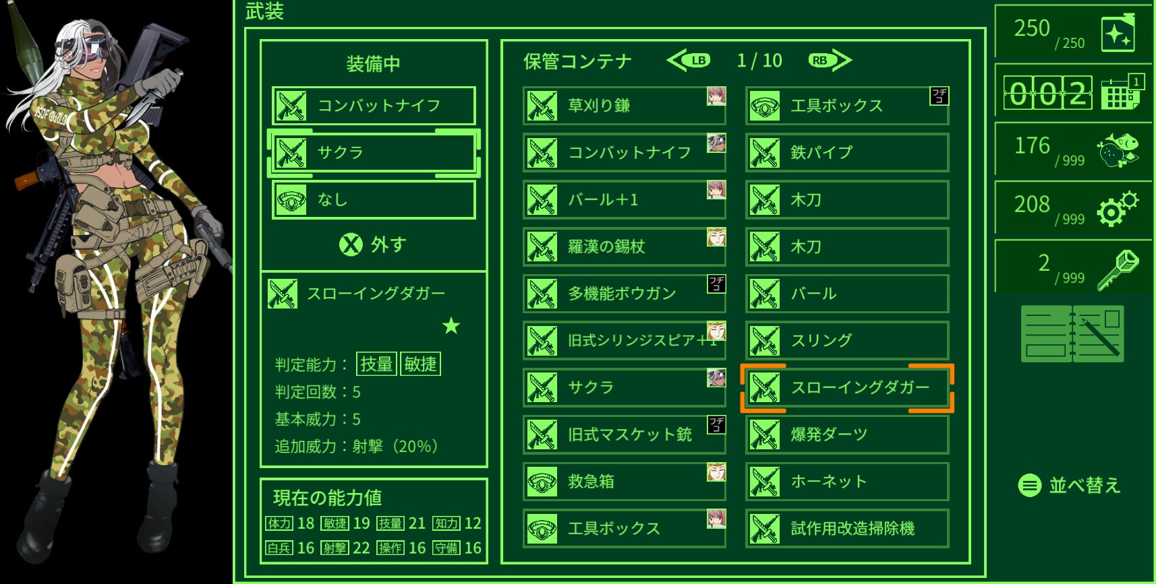Open the notebook journal icon
This screenshot has height=584, width=1156.
[1072, 333]
